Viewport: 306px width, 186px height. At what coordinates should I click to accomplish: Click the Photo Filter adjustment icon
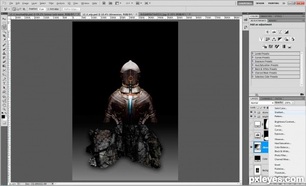pyautogui.click(x=286, y=39)
